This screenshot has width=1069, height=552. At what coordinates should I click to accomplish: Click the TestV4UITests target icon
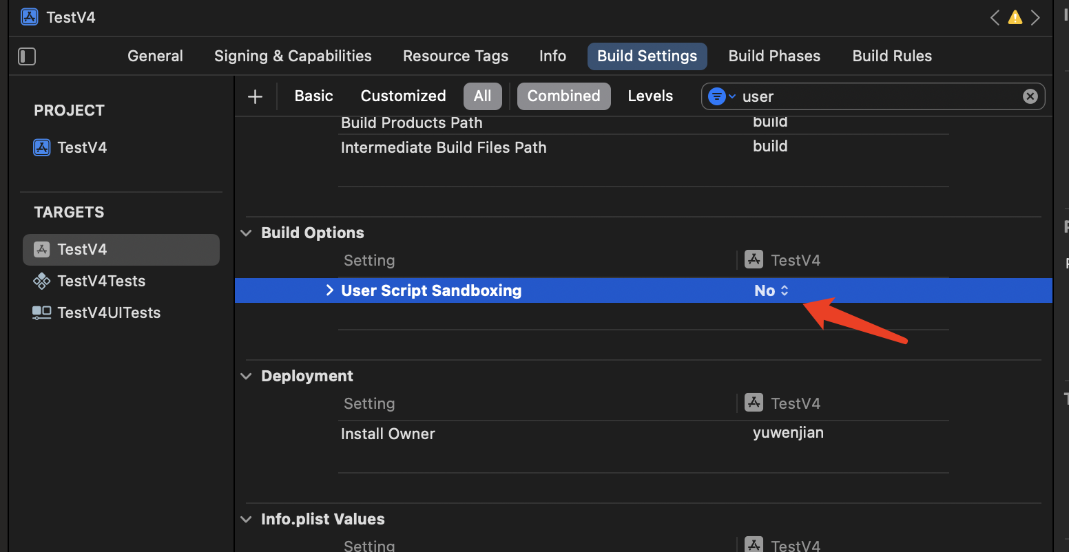(42, 312)
